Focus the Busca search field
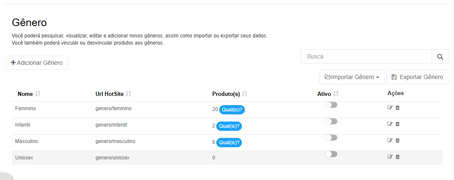Screen dimensions: 454x180 pyautogui.click(x=366, y=56)
